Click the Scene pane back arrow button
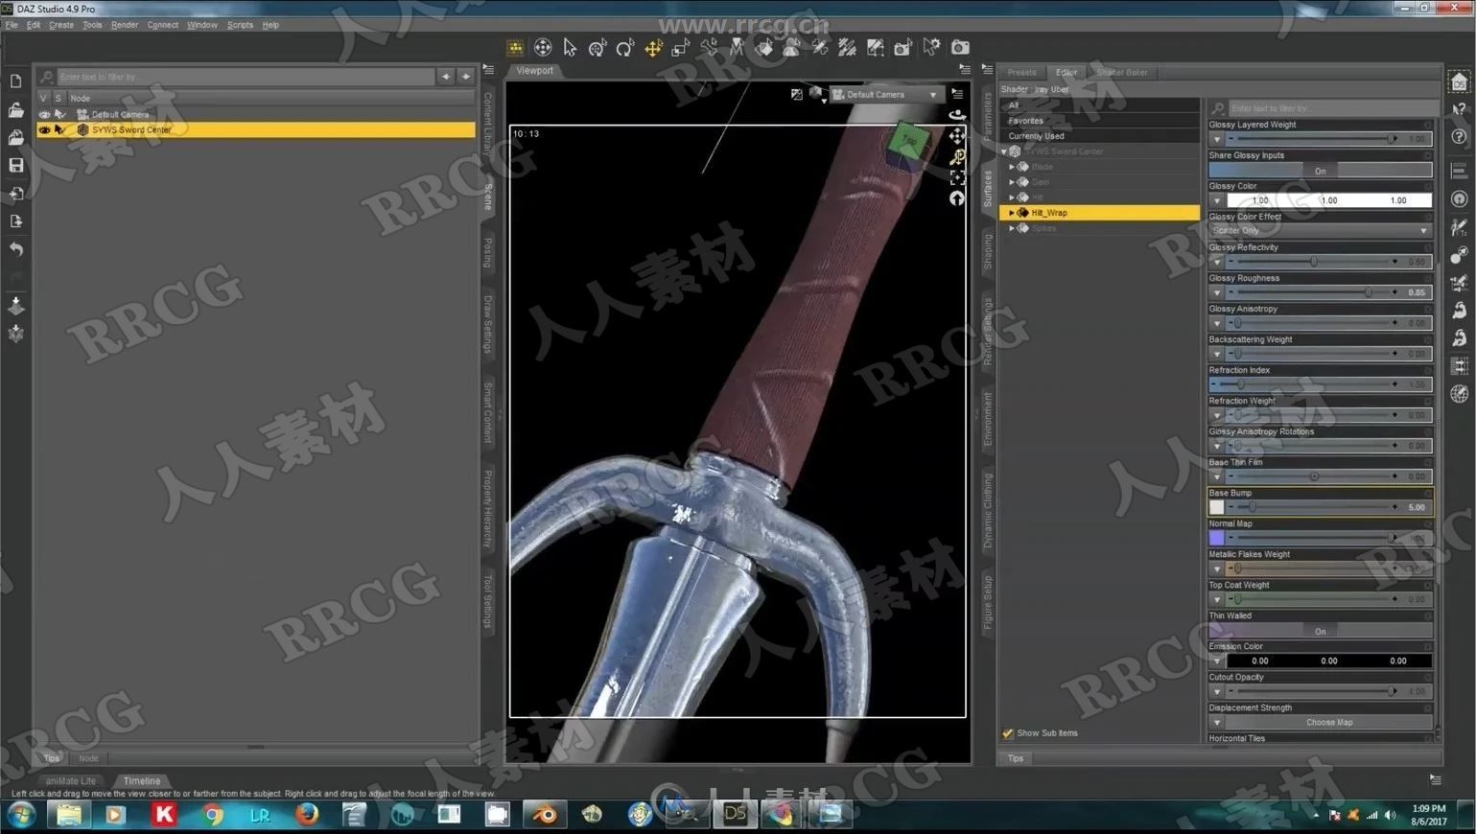The image size is (1476, 834). [446, 77]
